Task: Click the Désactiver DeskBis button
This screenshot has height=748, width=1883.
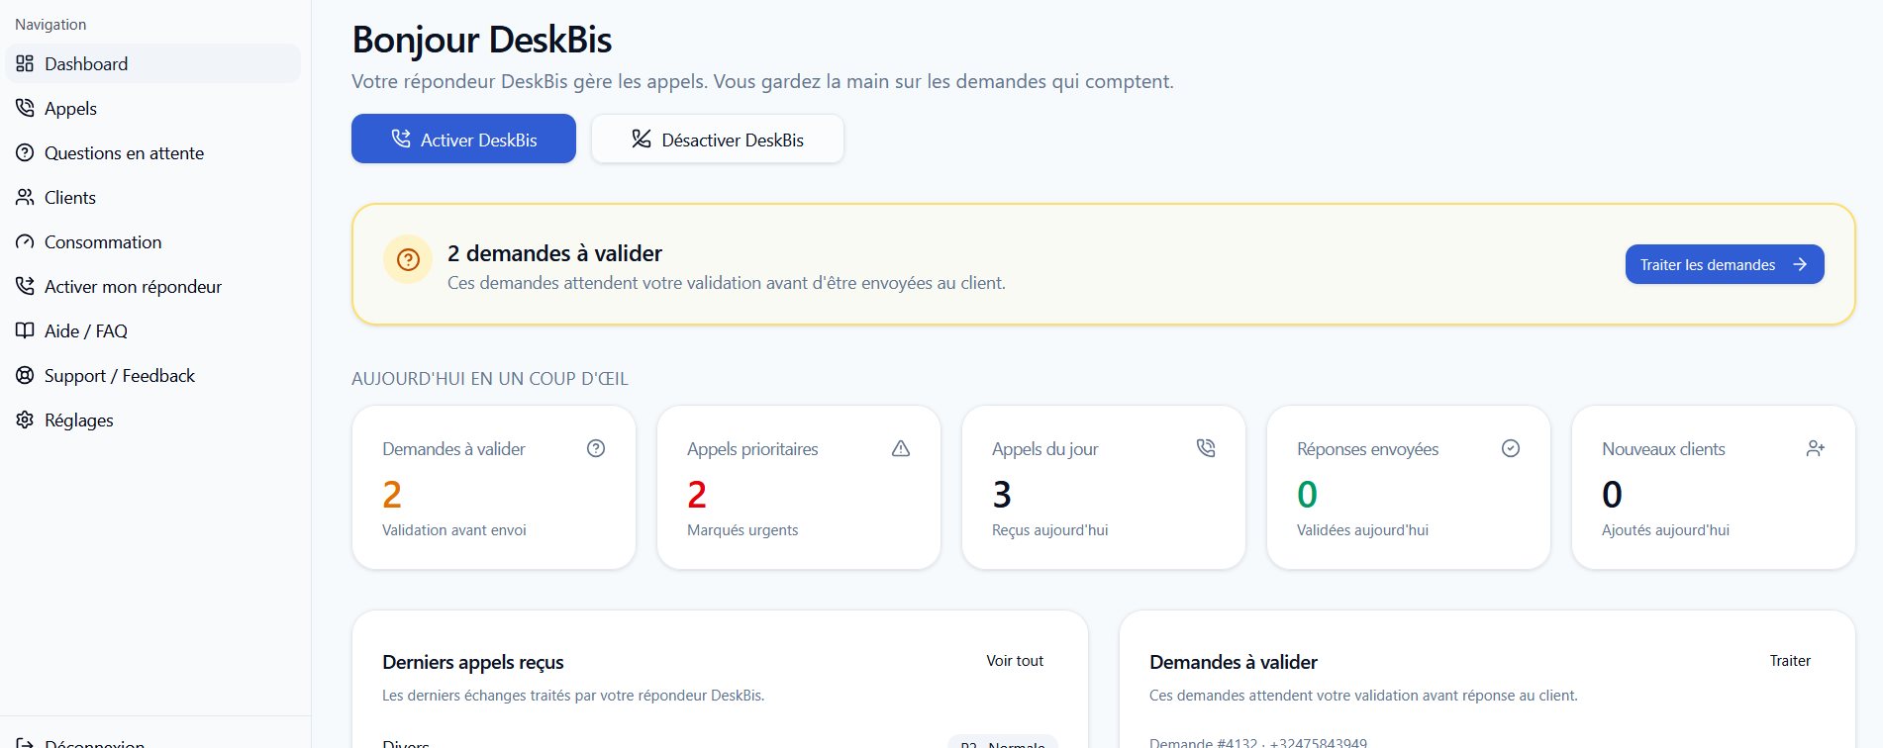Action: pyautogui.click(x=718, y=139)
